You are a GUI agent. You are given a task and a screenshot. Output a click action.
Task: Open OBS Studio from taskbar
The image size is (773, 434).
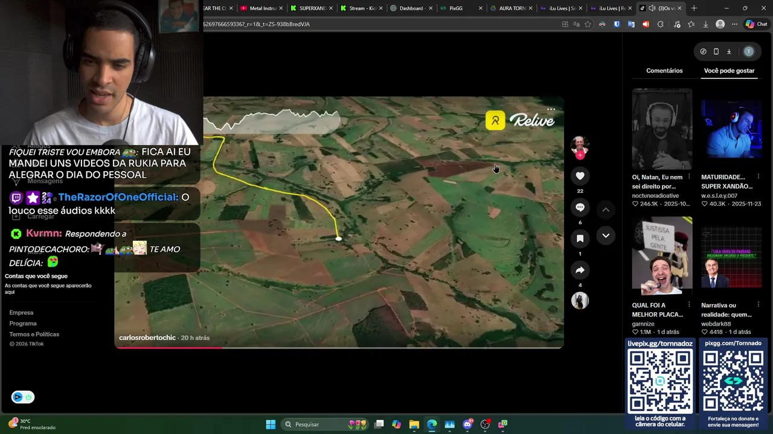[x=485, y=424]
